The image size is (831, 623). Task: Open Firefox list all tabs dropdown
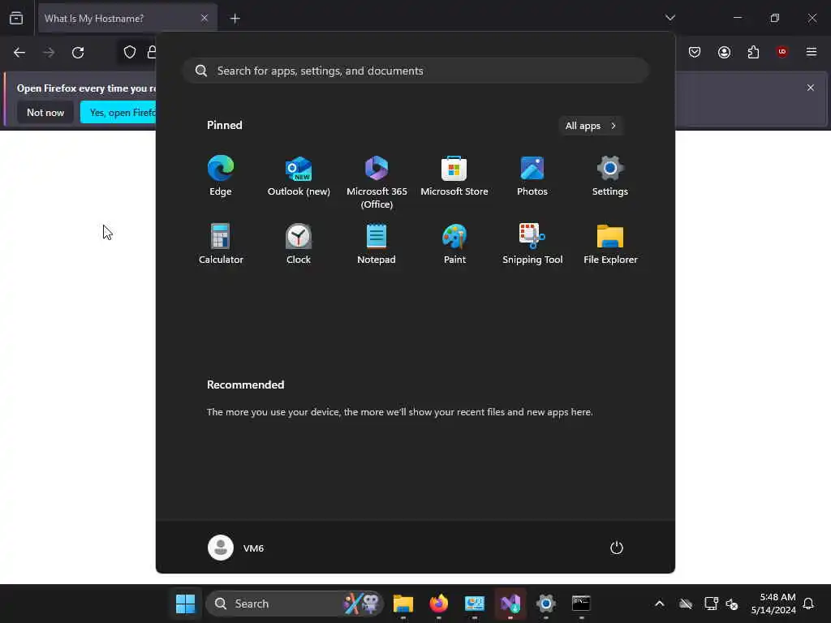coord(670,18)
